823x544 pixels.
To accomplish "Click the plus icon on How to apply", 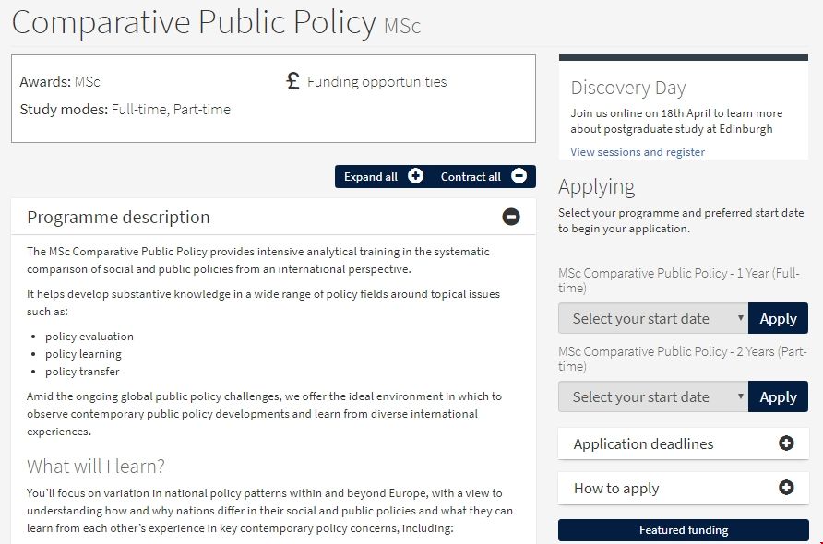I will 786,488.
